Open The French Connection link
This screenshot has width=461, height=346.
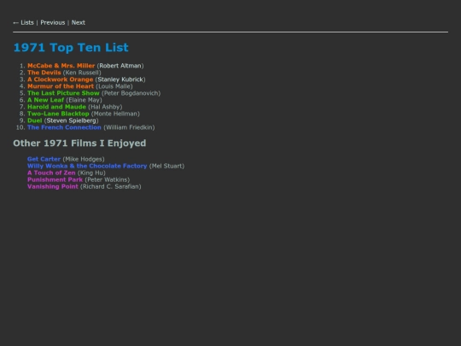[x=64, y=127]
